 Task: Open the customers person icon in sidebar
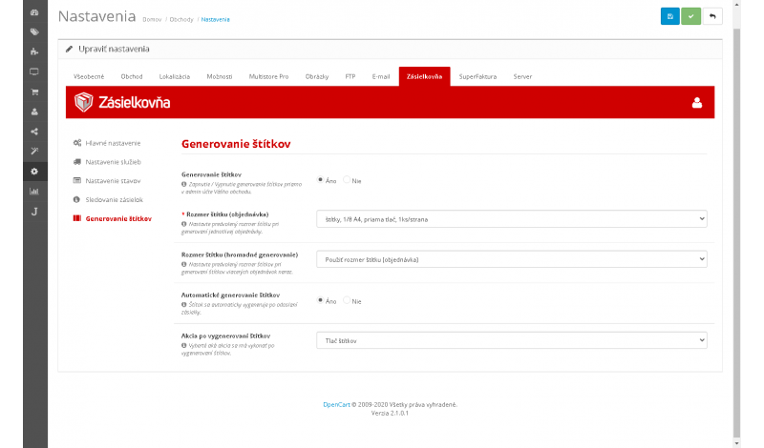click(x=34, y=112)
